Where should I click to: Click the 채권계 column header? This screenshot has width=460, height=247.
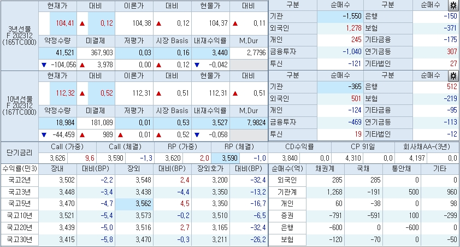tap(325, 169)
